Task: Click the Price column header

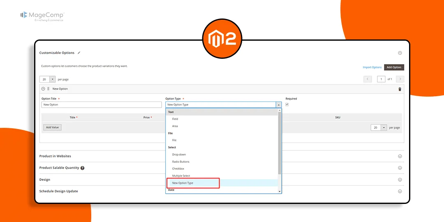Action: click(146, 117)
